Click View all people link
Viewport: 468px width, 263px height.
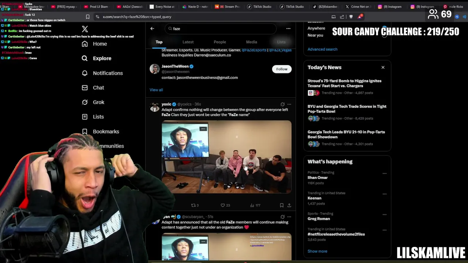[156, 90]
